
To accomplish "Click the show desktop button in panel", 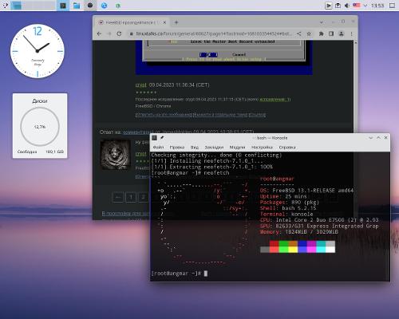I will [x=393, y=6].
